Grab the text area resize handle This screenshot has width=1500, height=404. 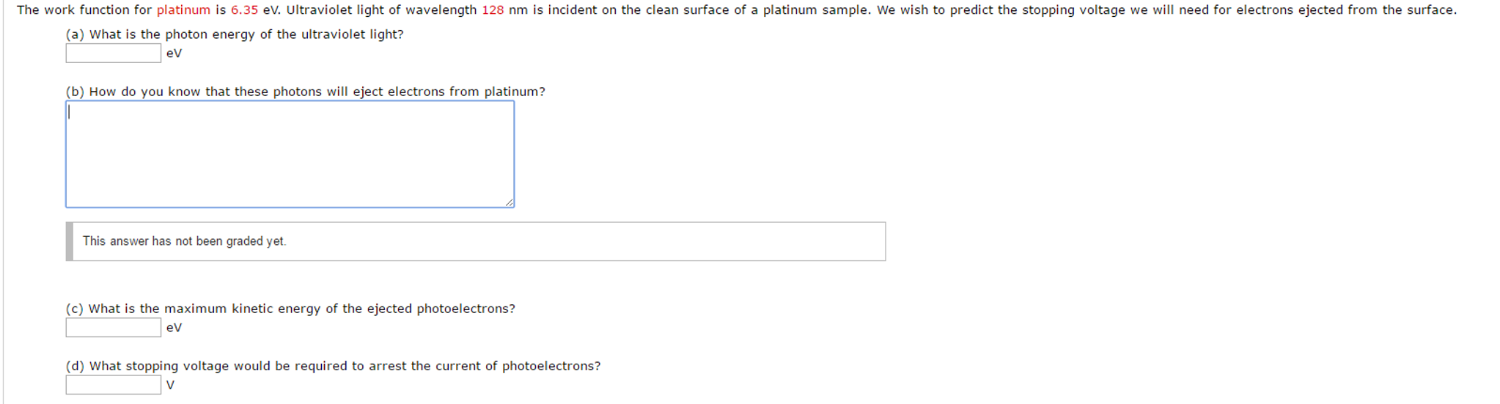click(510, 202)
